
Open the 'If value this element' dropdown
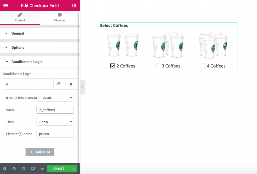(56, 98)
